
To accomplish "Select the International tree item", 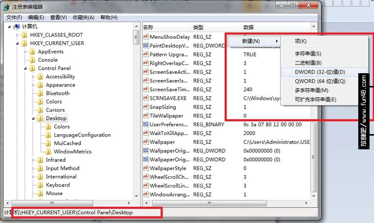I will 62,177.
